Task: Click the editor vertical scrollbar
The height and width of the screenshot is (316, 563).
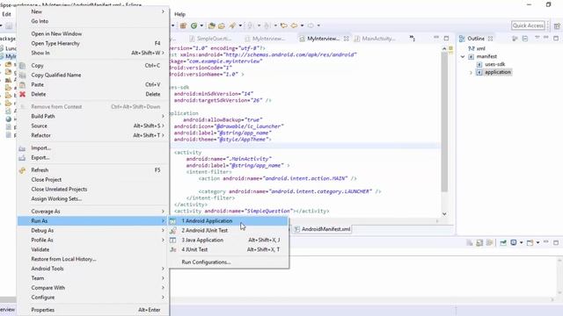Action: click(x=444, y=122)
